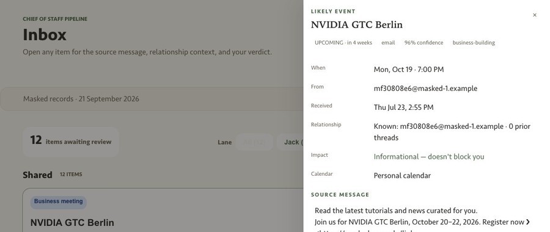The height and width of the screenshot is (232, 550).
Task: Click the Shared section heading
Action: click(37, 175)
